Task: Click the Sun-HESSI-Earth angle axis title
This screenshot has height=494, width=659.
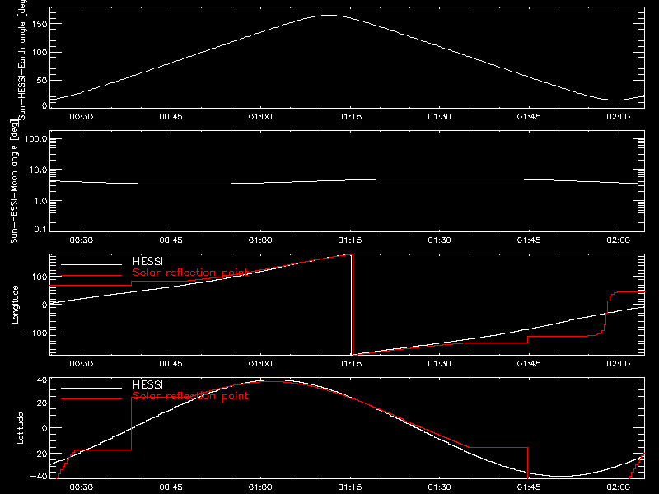Action: coord(22,60)
